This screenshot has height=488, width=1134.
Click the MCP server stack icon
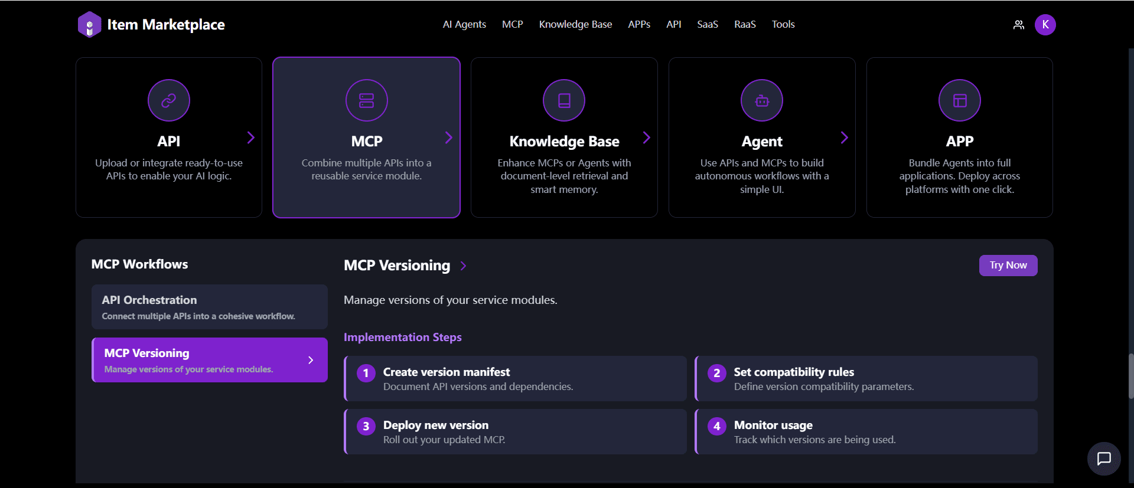click(x=367, y=100)
